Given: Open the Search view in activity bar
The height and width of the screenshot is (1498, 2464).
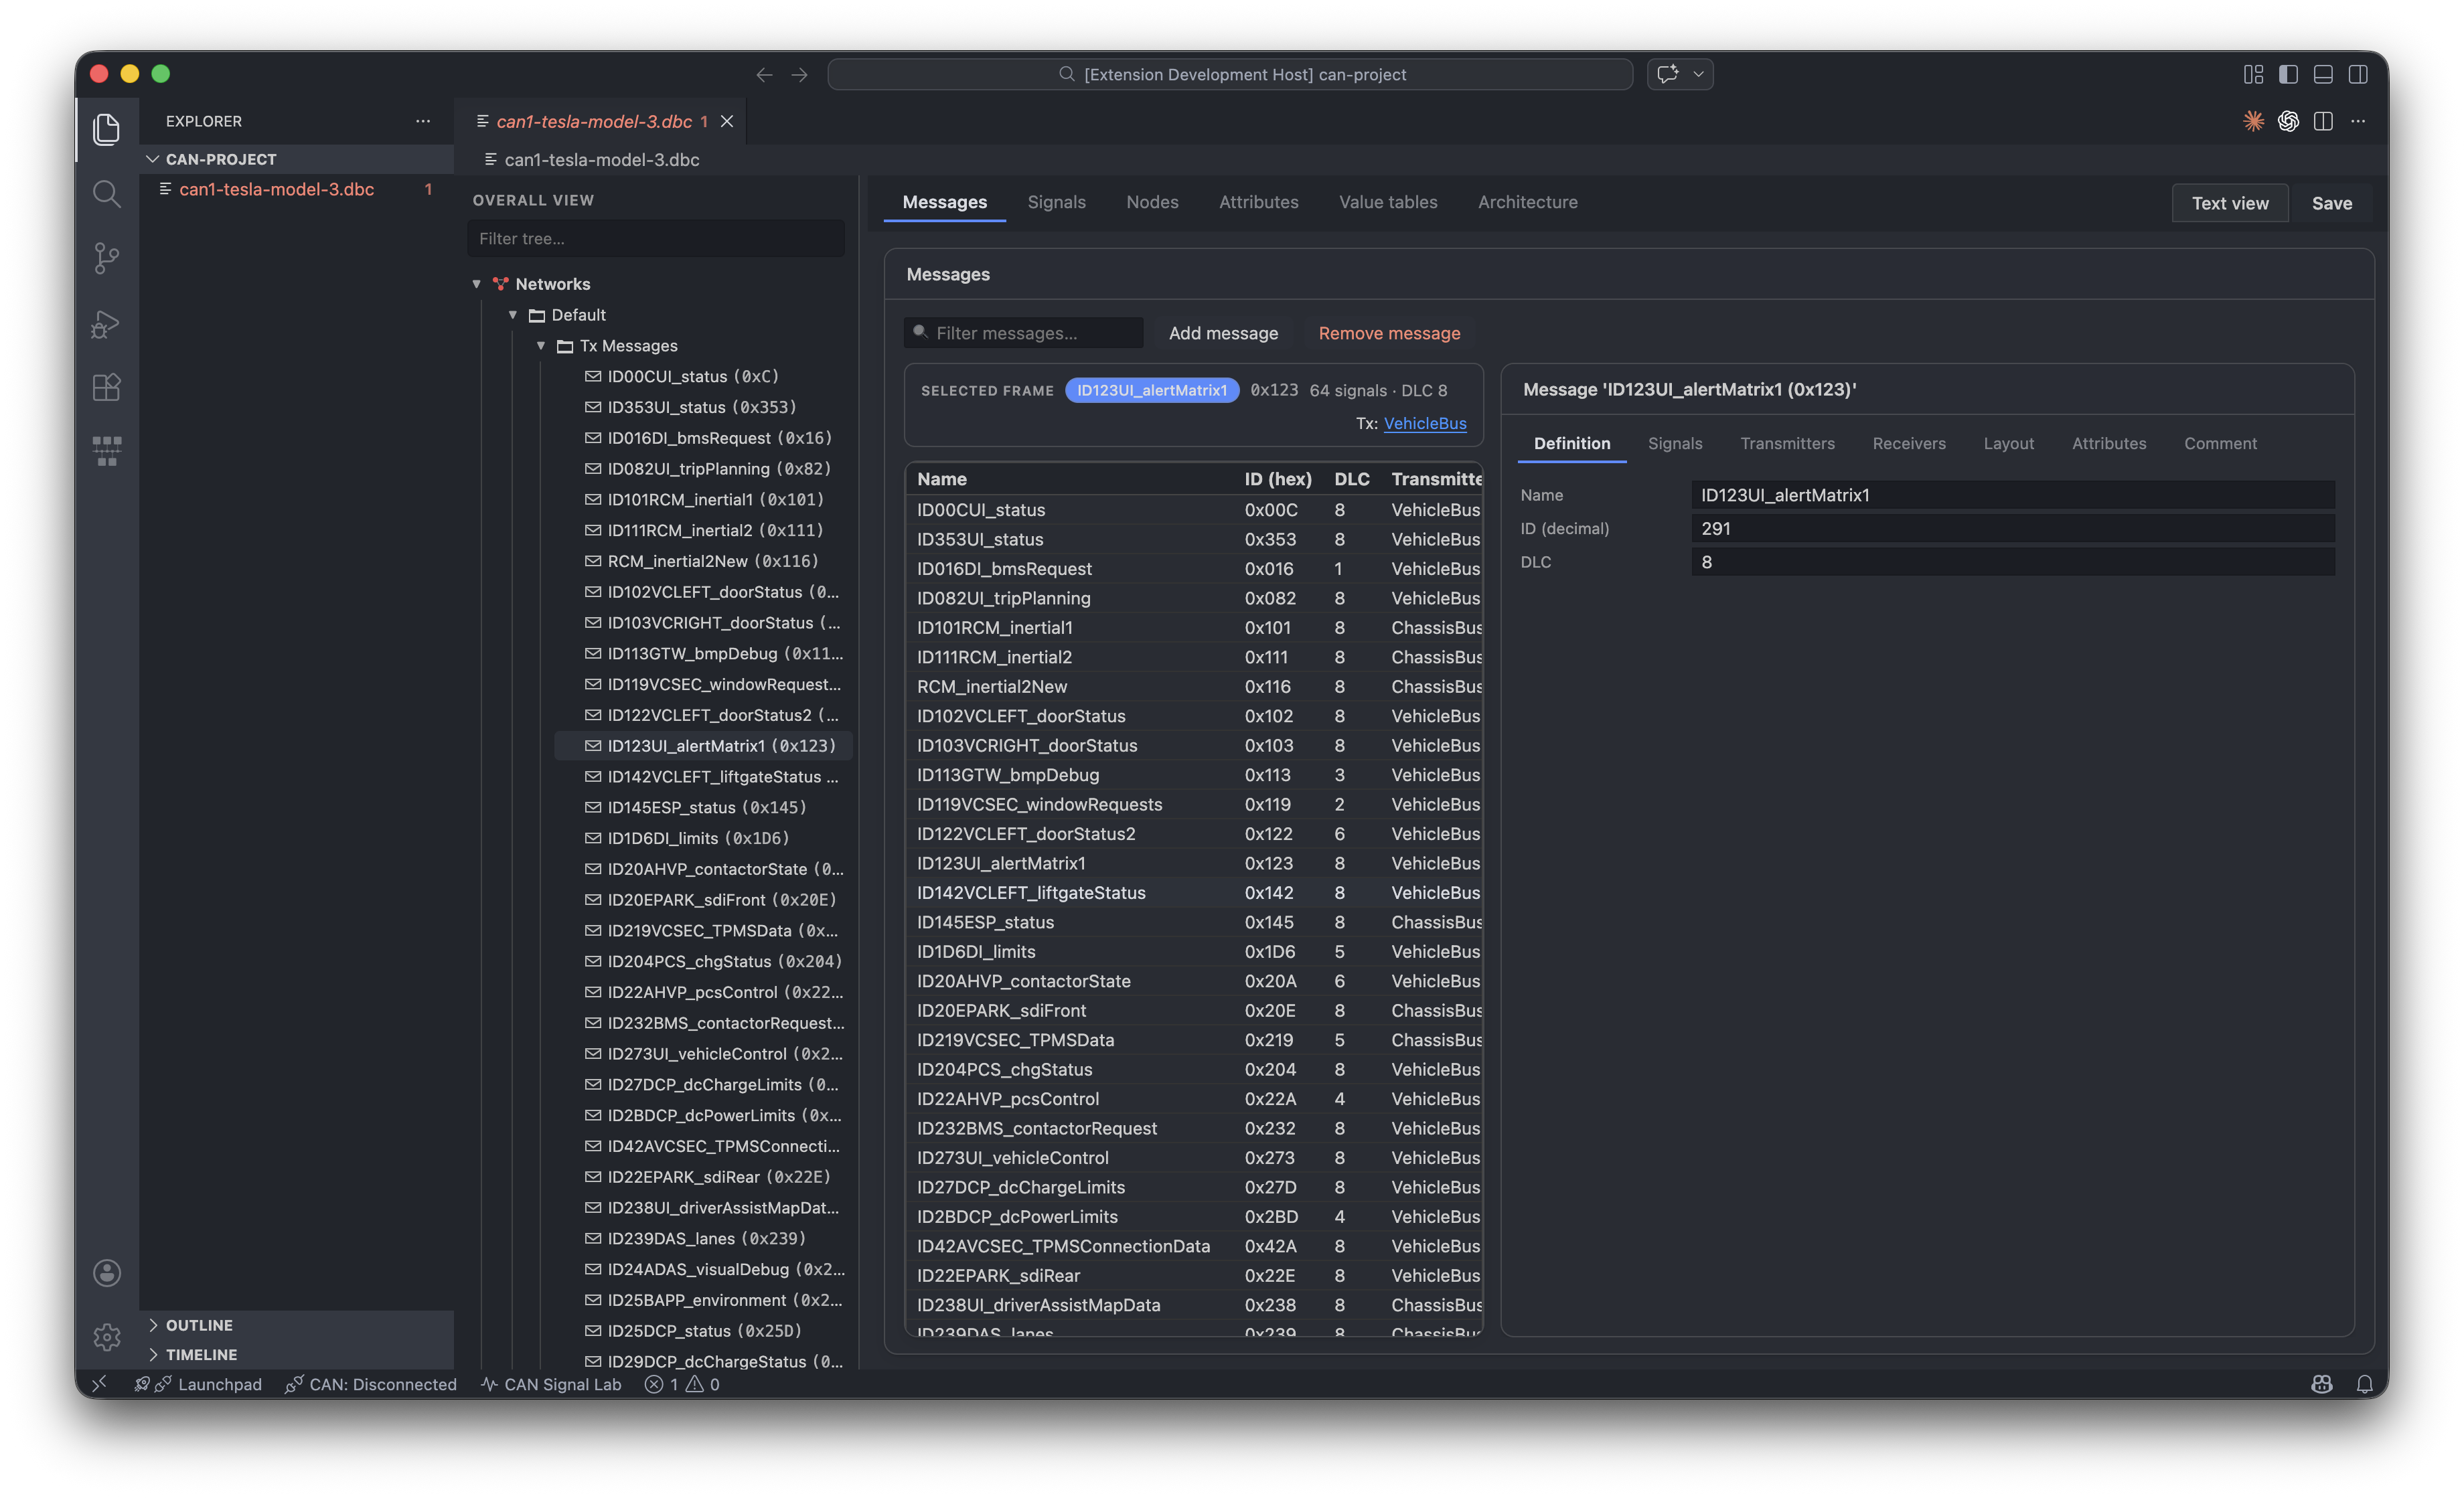Looking at the screenshot, I should click(x=106, y=194).
